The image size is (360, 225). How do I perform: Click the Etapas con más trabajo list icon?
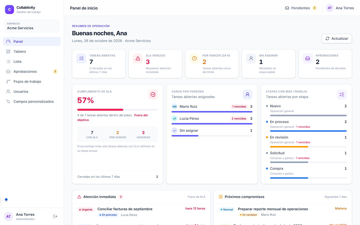(x=342, y=94)
